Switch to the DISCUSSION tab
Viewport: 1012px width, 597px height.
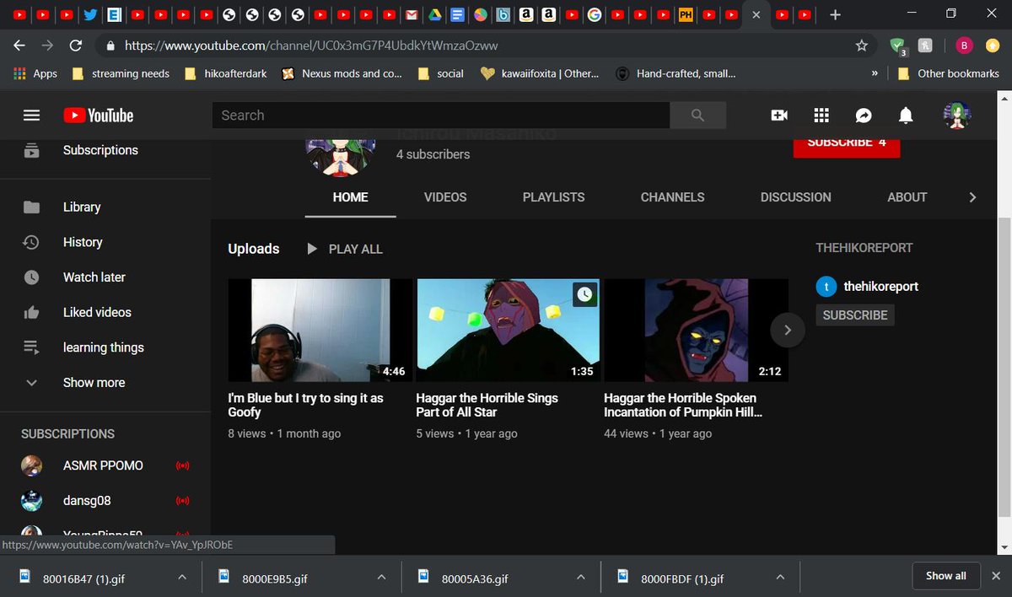(795, 197)
